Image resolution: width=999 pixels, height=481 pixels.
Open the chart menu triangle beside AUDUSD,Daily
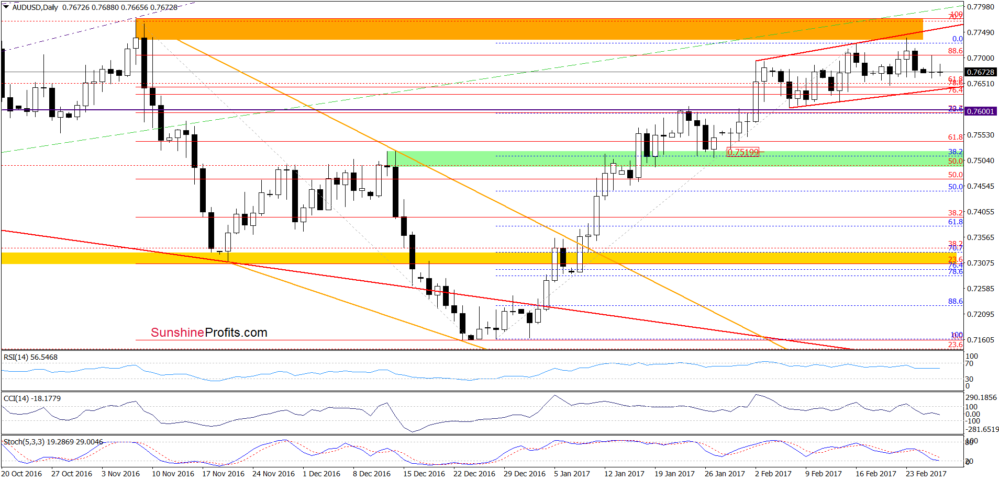click(6, 7)
